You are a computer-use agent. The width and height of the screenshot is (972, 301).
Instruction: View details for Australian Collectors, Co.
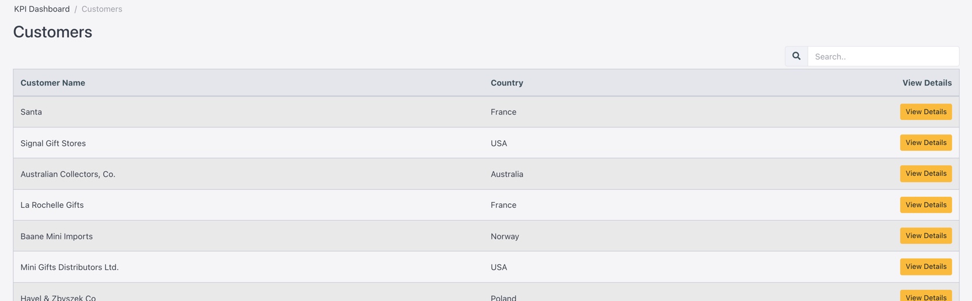click(x=925, y=173)
